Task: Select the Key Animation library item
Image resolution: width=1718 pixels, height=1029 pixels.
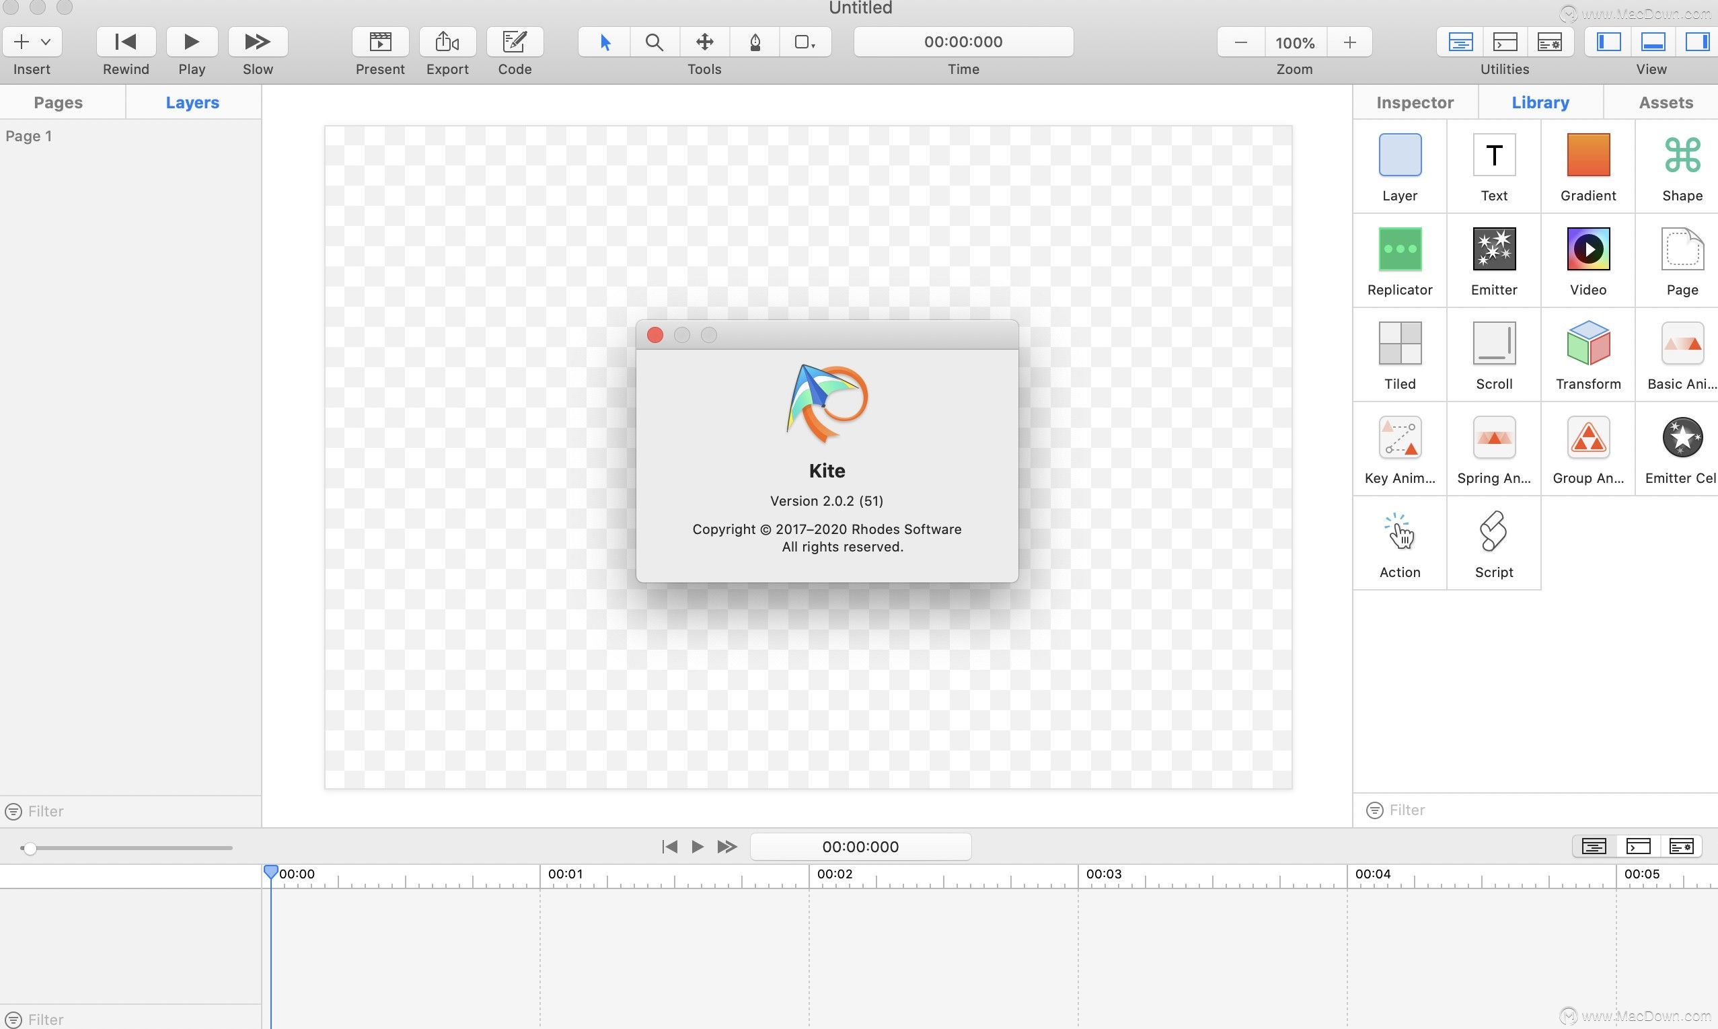Action: (1400, 449)
